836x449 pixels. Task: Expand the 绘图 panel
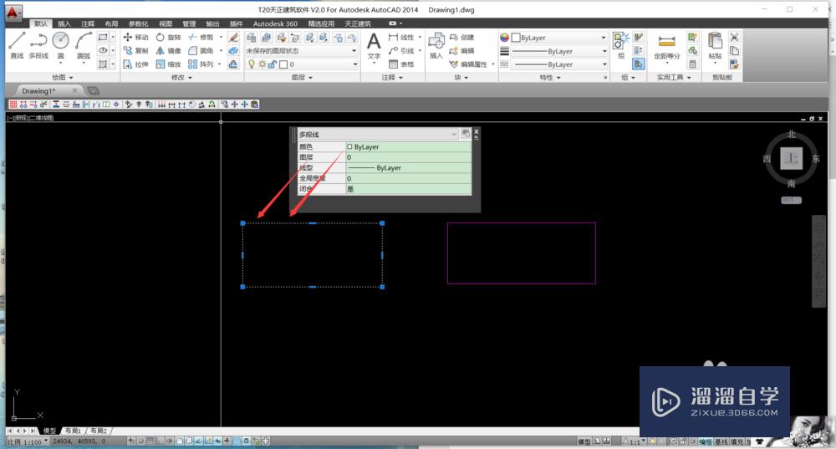63,77
